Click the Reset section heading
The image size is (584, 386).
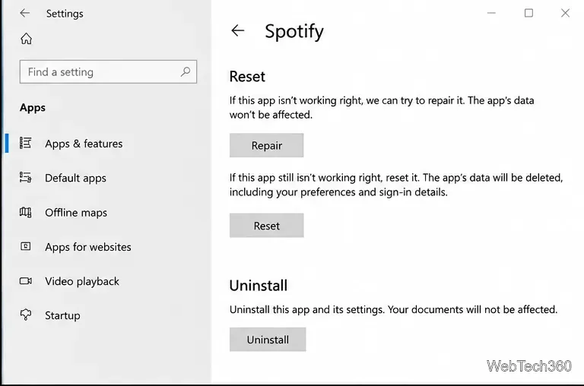247,76
